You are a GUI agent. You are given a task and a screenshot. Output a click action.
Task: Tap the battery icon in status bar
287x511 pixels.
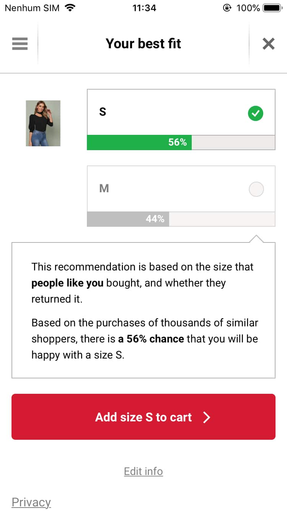pyautogui.click(x=272, y=8)
